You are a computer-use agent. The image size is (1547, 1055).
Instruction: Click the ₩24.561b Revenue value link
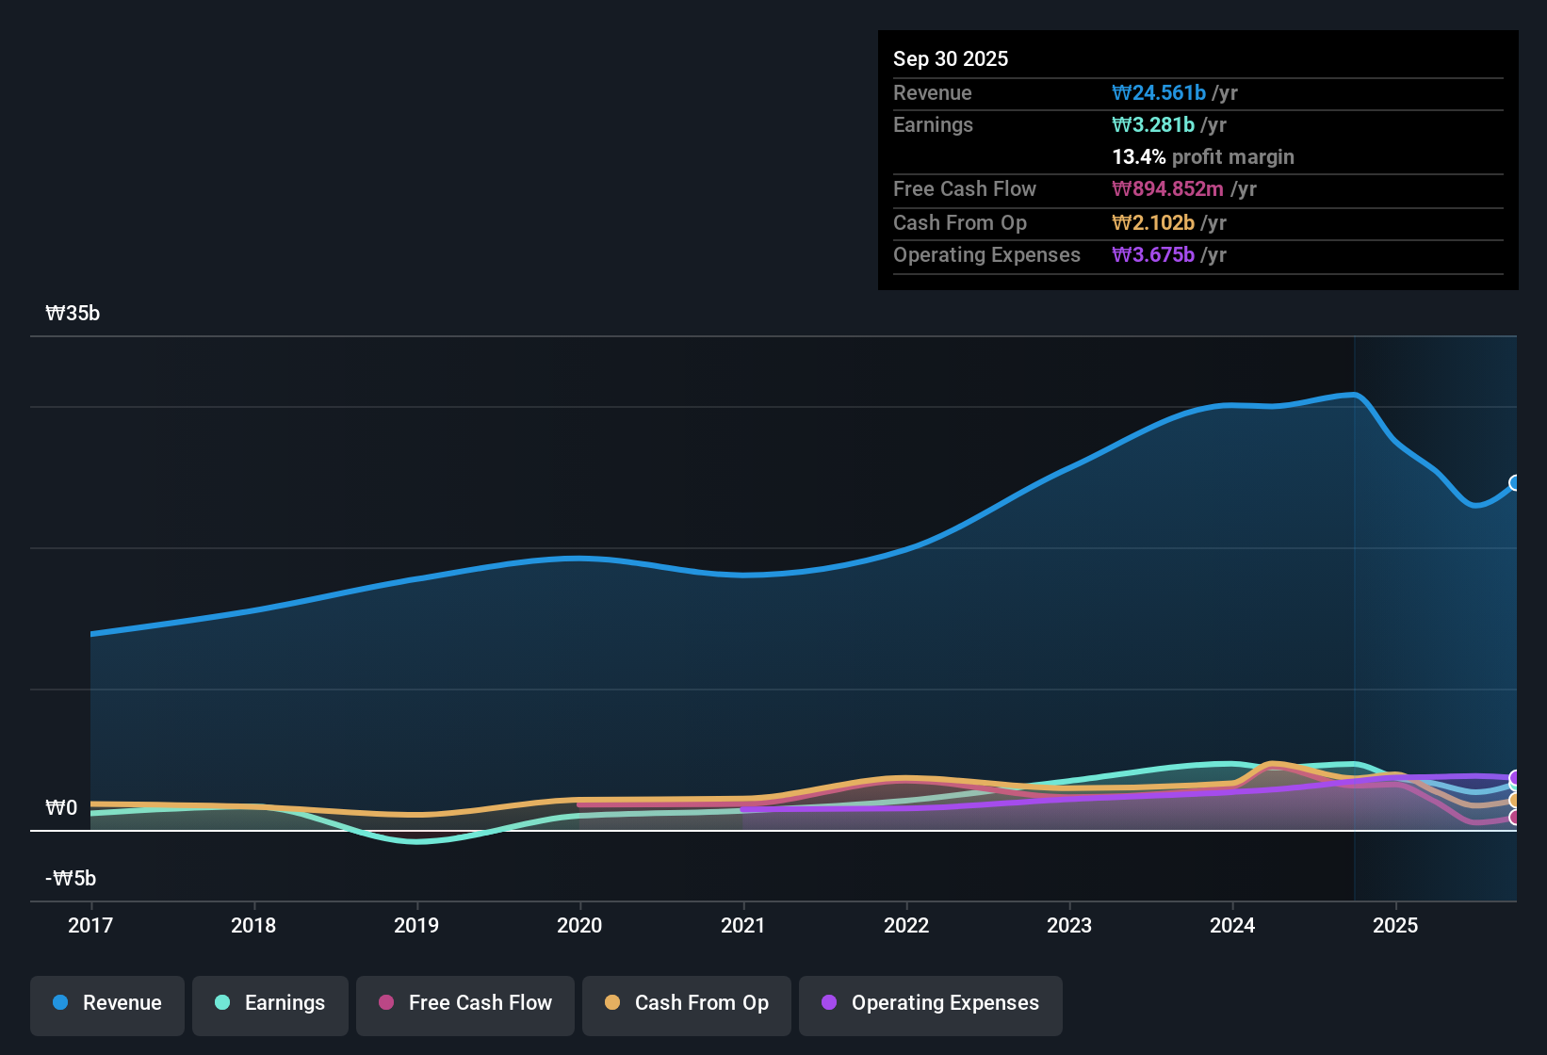point(1160,92)
